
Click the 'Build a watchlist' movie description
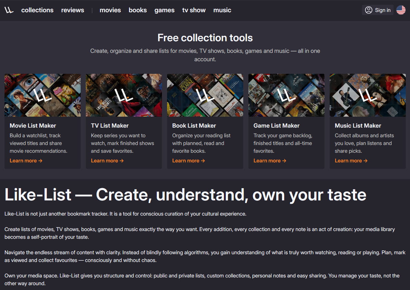click(39, 143)
